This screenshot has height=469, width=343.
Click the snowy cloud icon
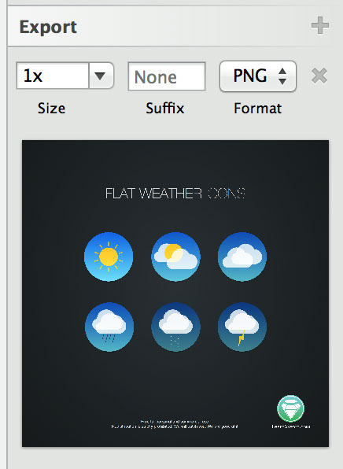coord(175,327)
